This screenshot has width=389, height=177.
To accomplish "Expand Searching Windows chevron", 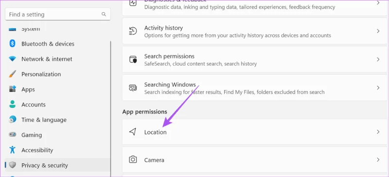I will coord(378,88).
